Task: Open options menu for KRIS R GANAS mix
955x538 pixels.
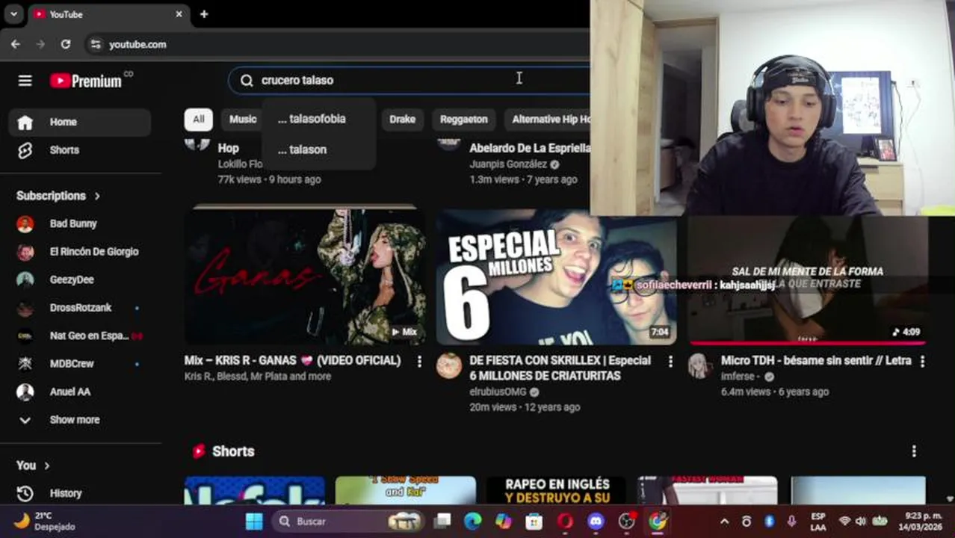Action: pyautogui.click(x=419, y=362)
